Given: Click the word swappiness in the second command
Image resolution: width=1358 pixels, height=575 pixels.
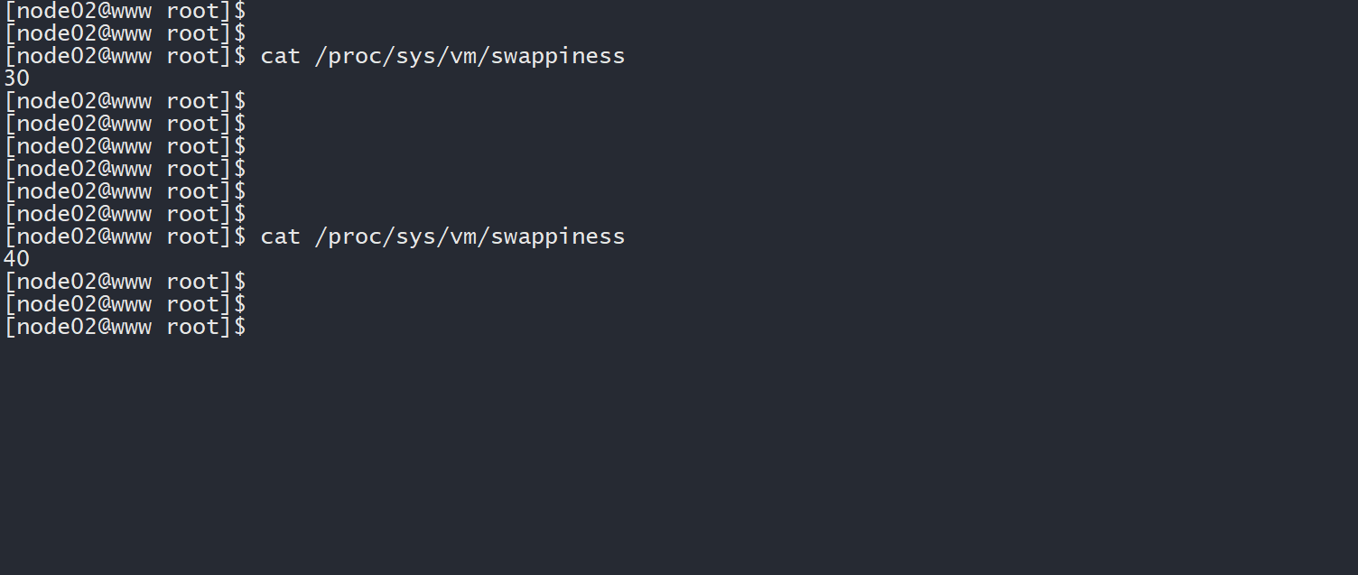Looking at the screenshot, I should [x=558, y=236].
